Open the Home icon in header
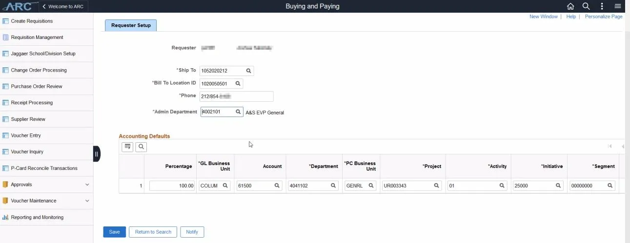 click(570, 6)
